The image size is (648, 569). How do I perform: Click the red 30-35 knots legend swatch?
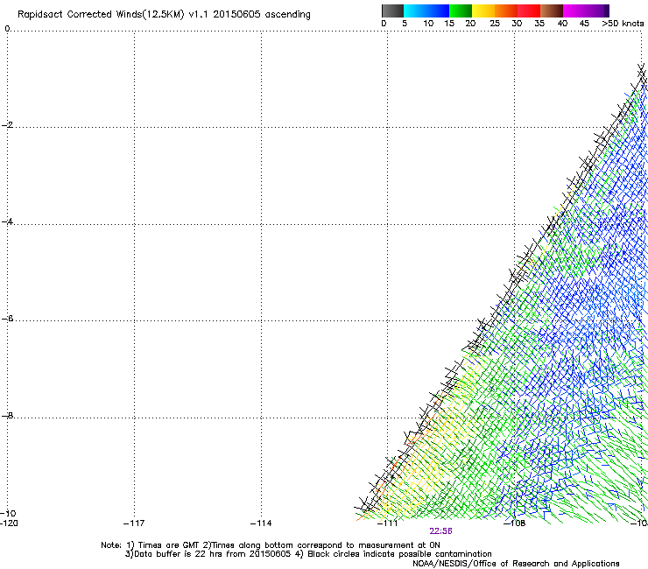tap(529, 11)
